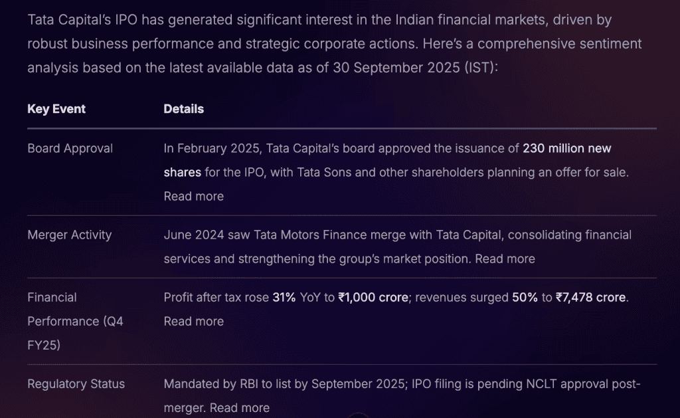Click Read more in Financial Performance row

point(193,321)
